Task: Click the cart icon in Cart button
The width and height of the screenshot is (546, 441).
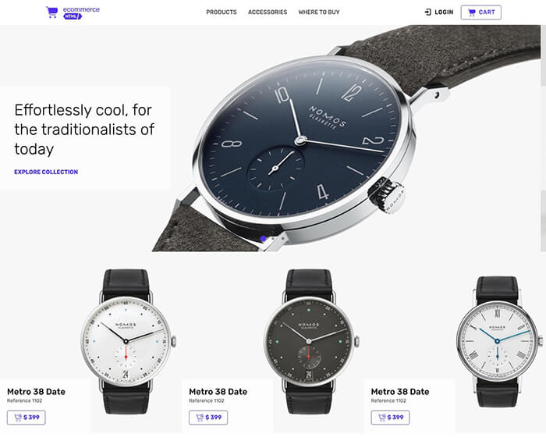Action: point(471,12)
